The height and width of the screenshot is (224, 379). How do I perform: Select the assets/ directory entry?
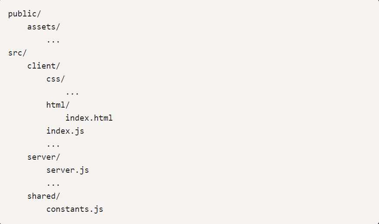(x=43, y=26)
